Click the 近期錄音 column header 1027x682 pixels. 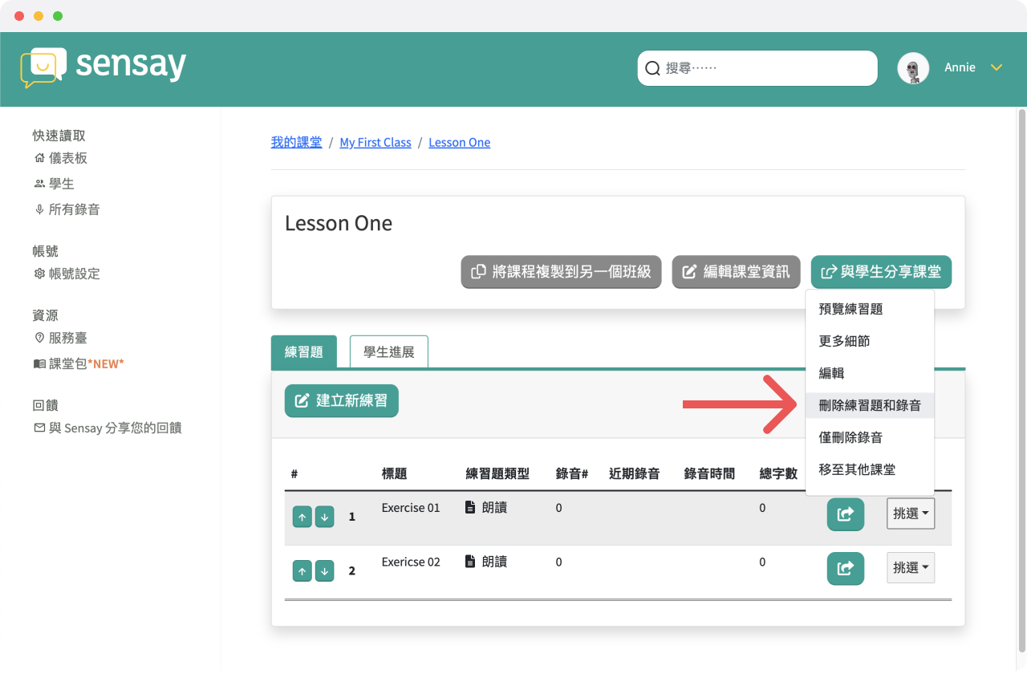[x=634, y=473]
